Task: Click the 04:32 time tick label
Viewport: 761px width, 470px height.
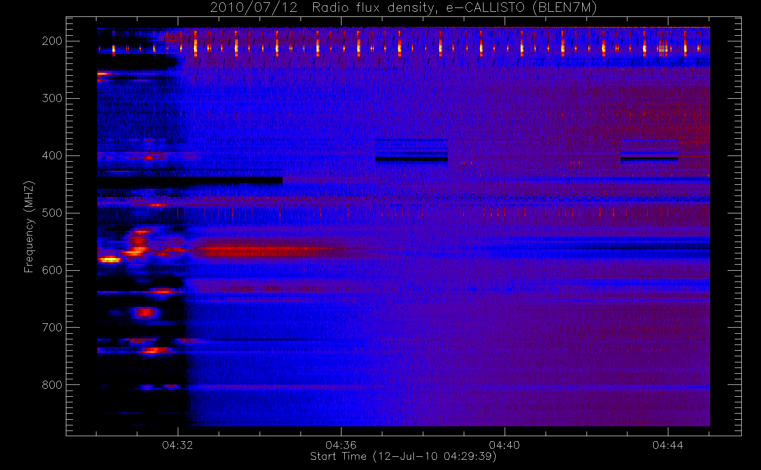Action: point(178,445)
